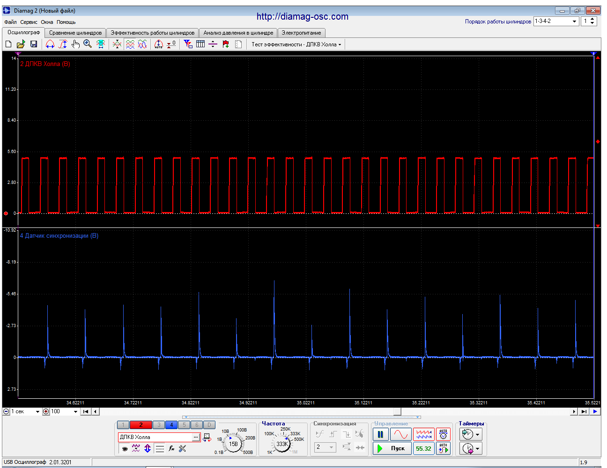The height and width of the screenshot is (468, 607).
Task: Click the Пуск start button
Action: tap(392, 448)
